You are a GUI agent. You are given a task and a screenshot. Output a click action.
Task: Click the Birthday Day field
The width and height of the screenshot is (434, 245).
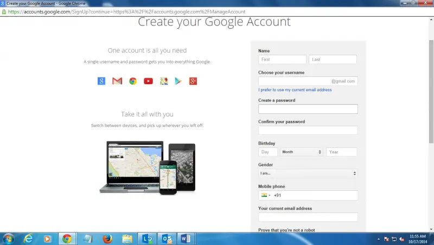click(x=268, y=152)
